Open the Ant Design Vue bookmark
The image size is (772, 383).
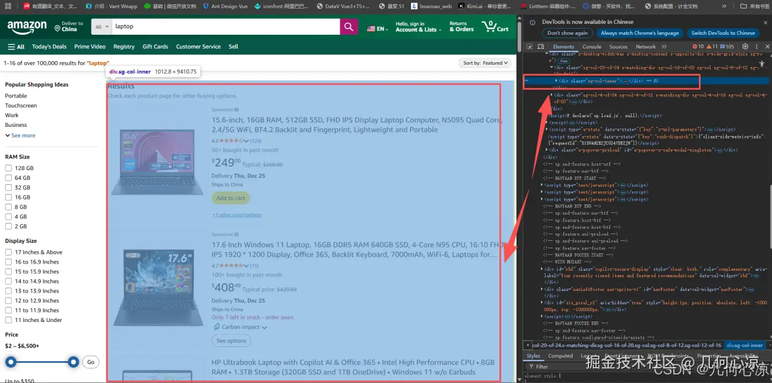[x=225, y=6]
